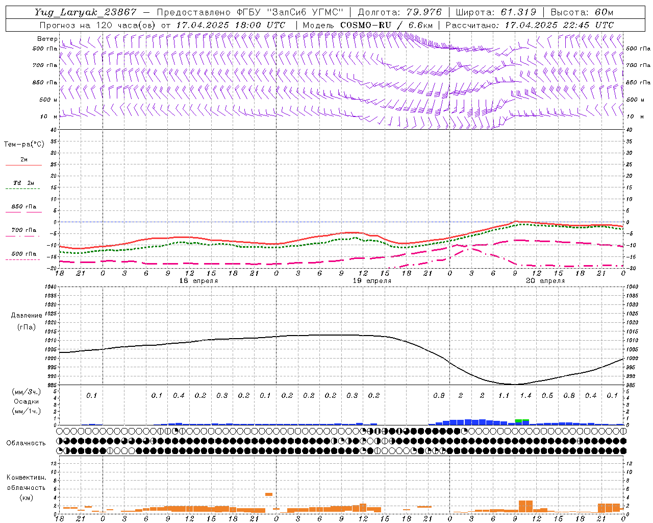Image resolution: width=653 pixels, height=523 pixels.
Task: Select the Осадки precipitation label
Action: [27, 401]
